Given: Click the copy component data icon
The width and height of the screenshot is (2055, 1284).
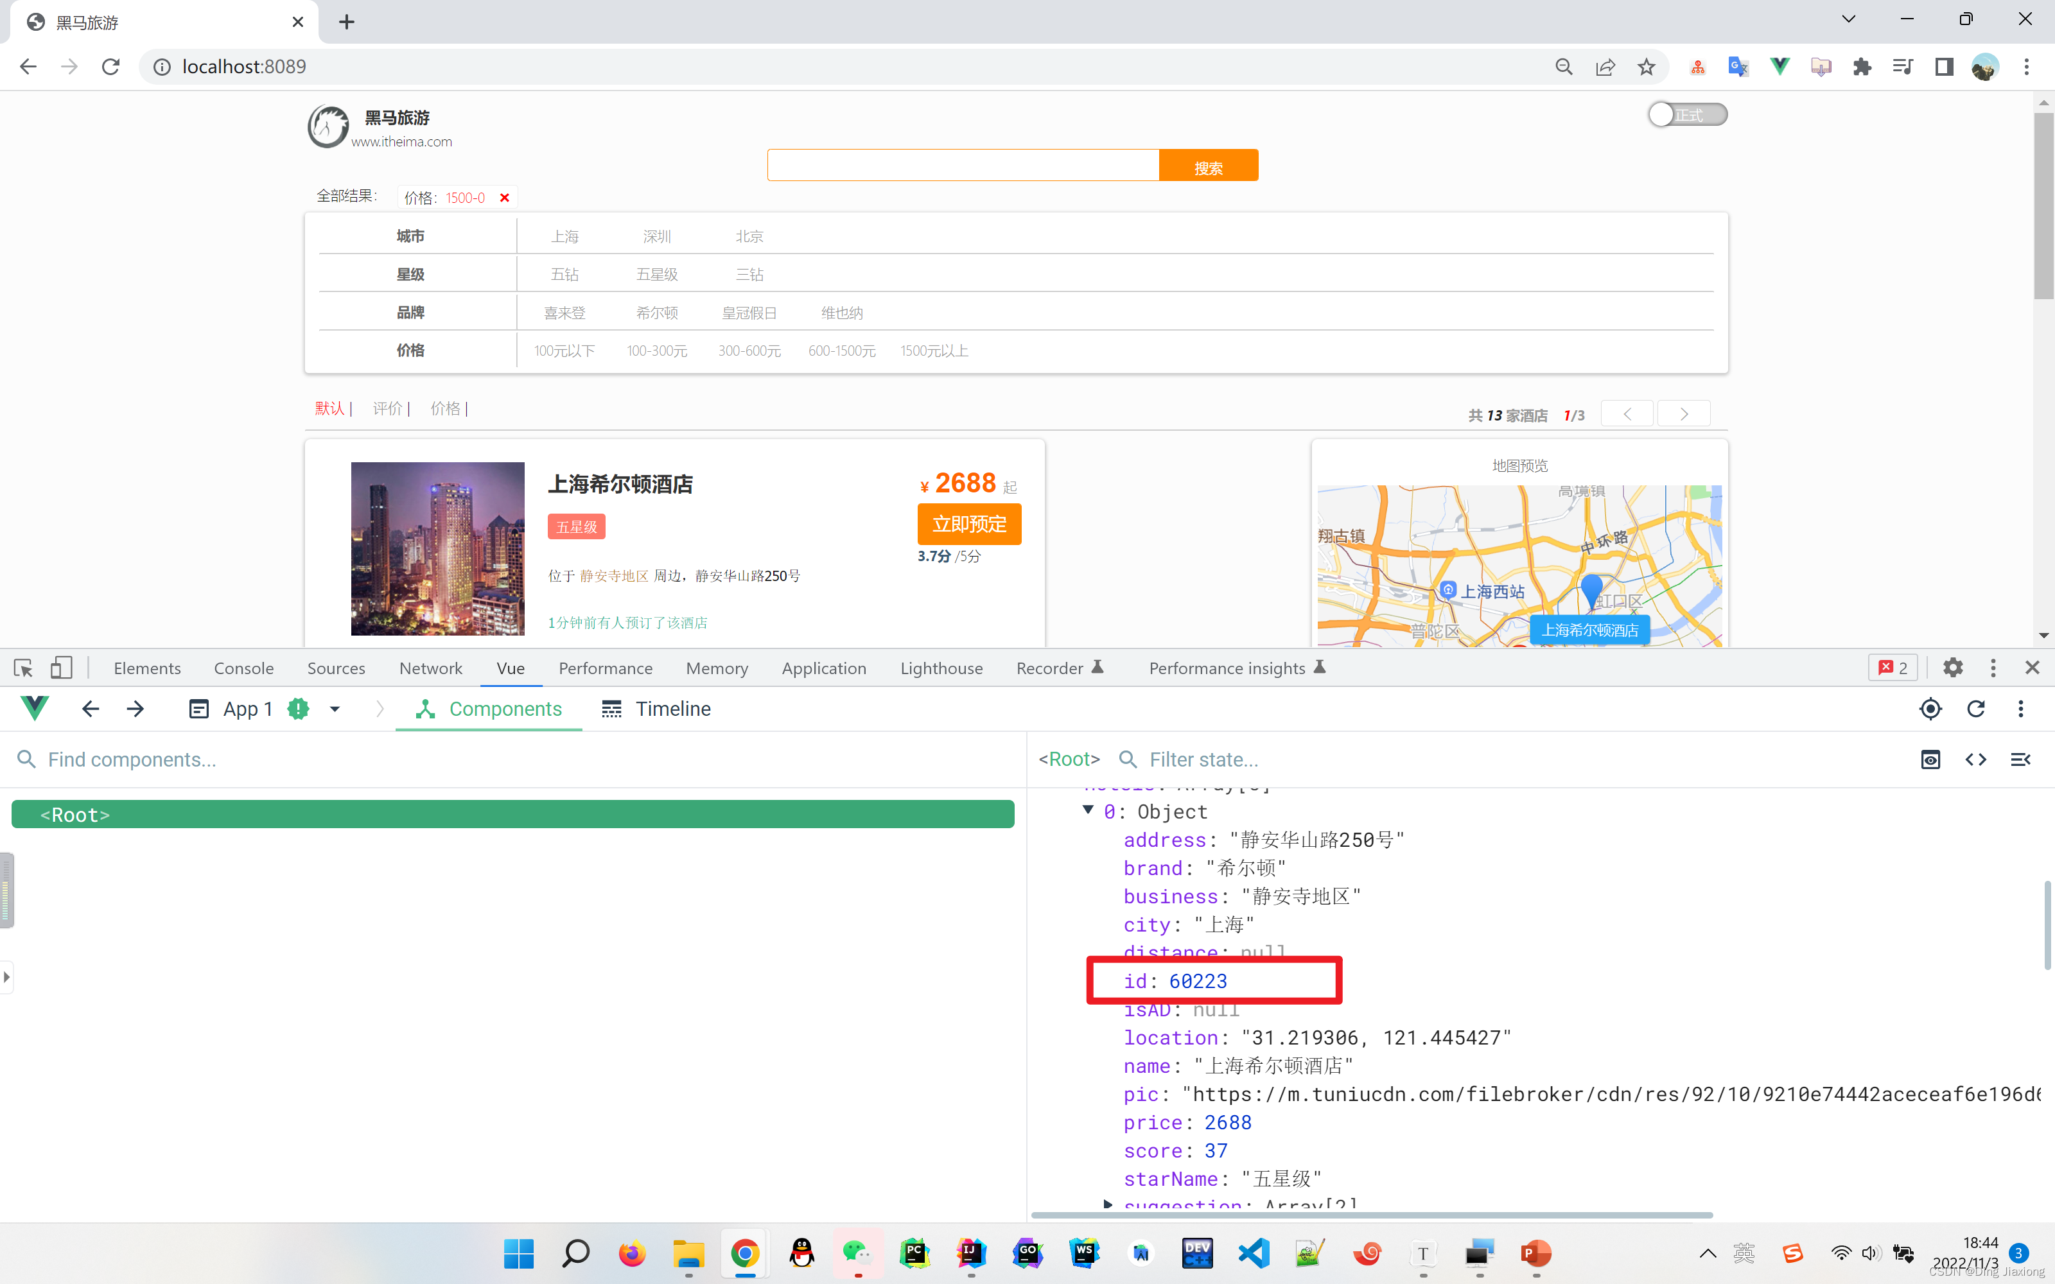Looking at the screenshot, I should (x=1975, y=759).
